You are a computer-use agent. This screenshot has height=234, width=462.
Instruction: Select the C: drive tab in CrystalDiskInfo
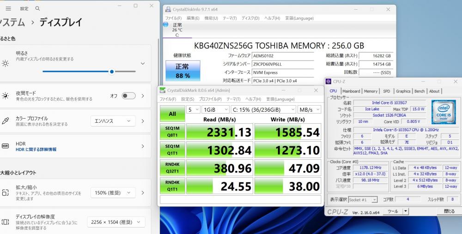click(x=177, y=30)
